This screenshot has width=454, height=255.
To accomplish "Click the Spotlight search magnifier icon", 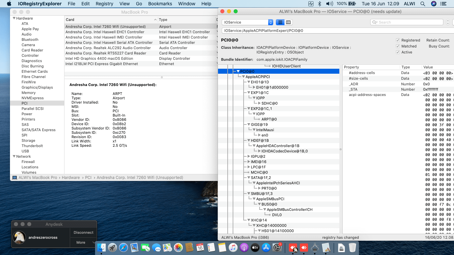I will [x=423, y=4].
